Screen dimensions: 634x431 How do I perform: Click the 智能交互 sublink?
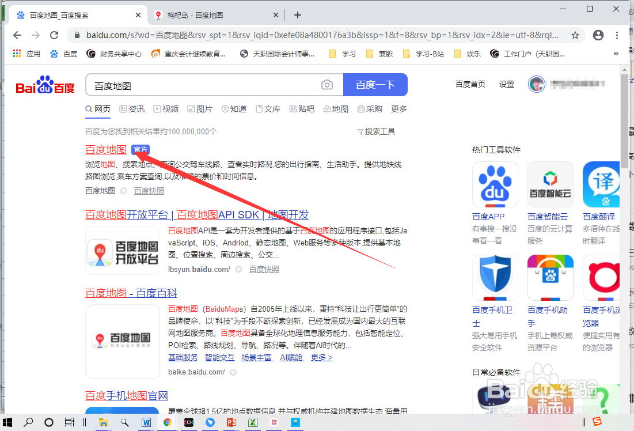(219, 357)
